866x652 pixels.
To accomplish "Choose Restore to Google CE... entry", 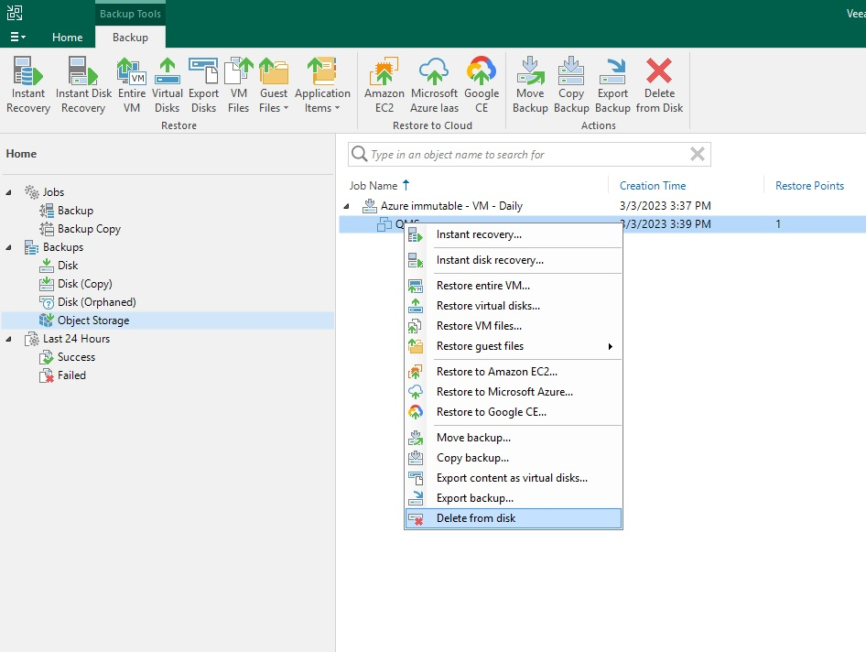I will (514, 412).
